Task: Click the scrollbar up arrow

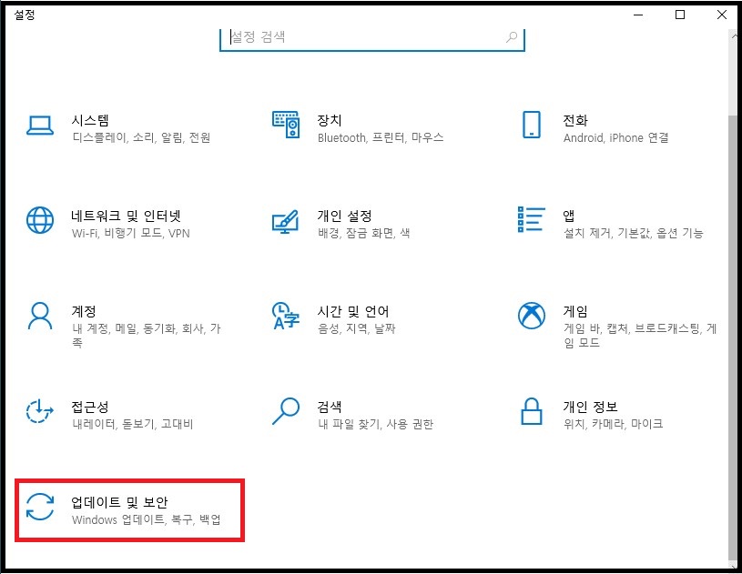Action: click(733, 36)
